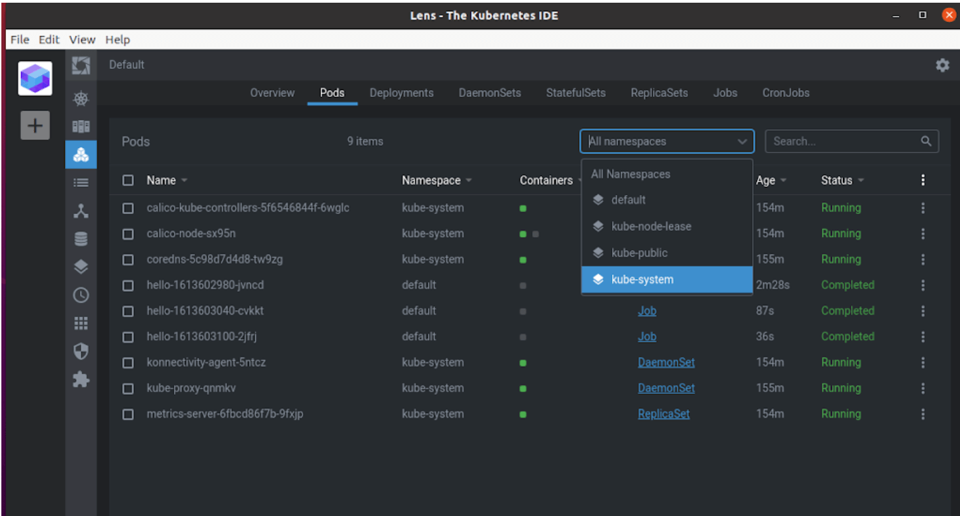This screenshot has width=960, height=516.
Task: Follow the ReplicaSet link for metrics-server
Action: (x=663, y=414)
